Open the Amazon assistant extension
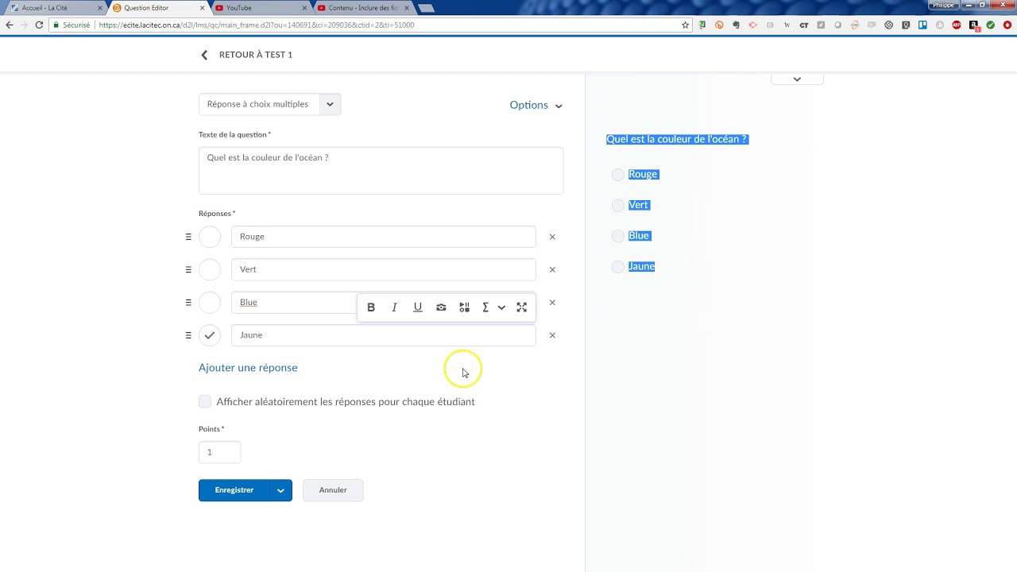 (x=973, y=25)
